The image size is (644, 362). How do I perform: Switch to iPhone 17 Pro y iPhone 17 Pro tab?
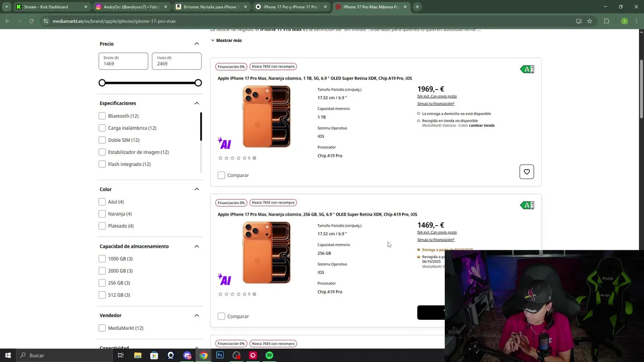pos(291,7)
